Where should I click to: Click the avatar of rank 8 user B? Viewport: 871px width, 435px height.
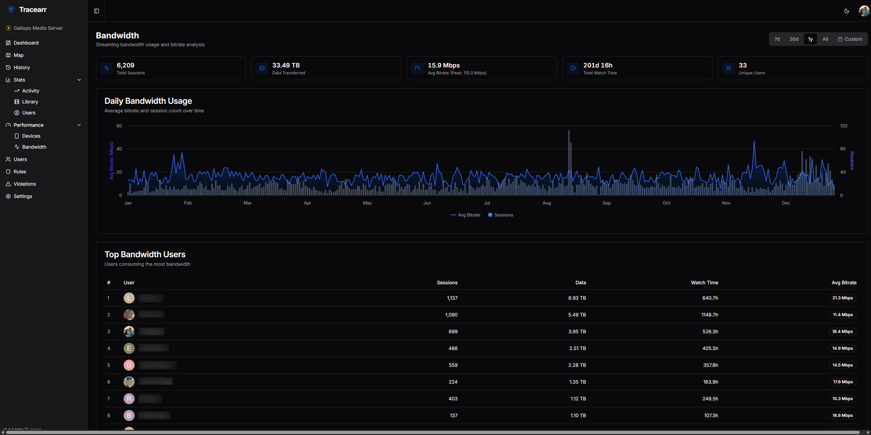(129, 415)
